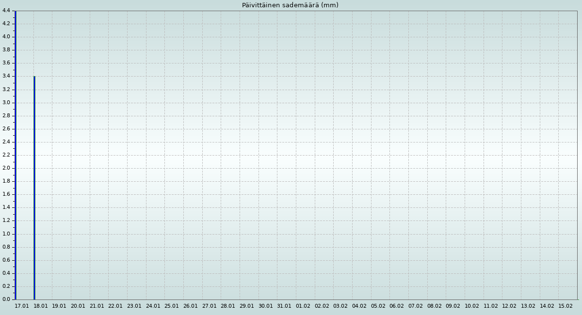Click the chart title "Päivittäinen sademäärä (mm)"
This screenshot has width=582, height=315.
(290, 5)
